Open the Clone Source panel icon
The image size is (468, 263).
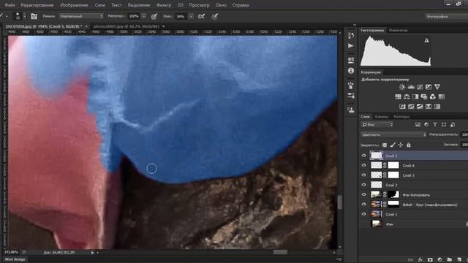351,110
